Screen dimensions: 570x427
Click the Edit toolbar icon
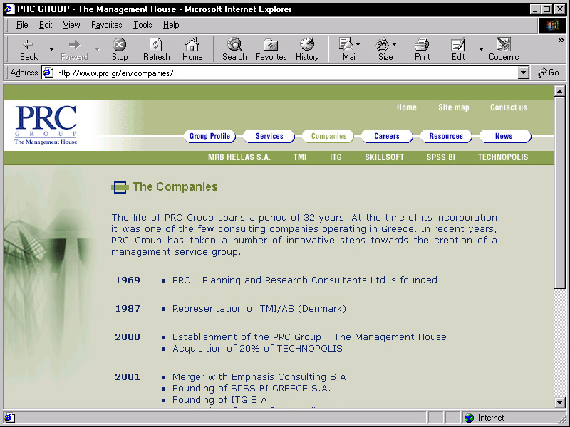point(458,44)
